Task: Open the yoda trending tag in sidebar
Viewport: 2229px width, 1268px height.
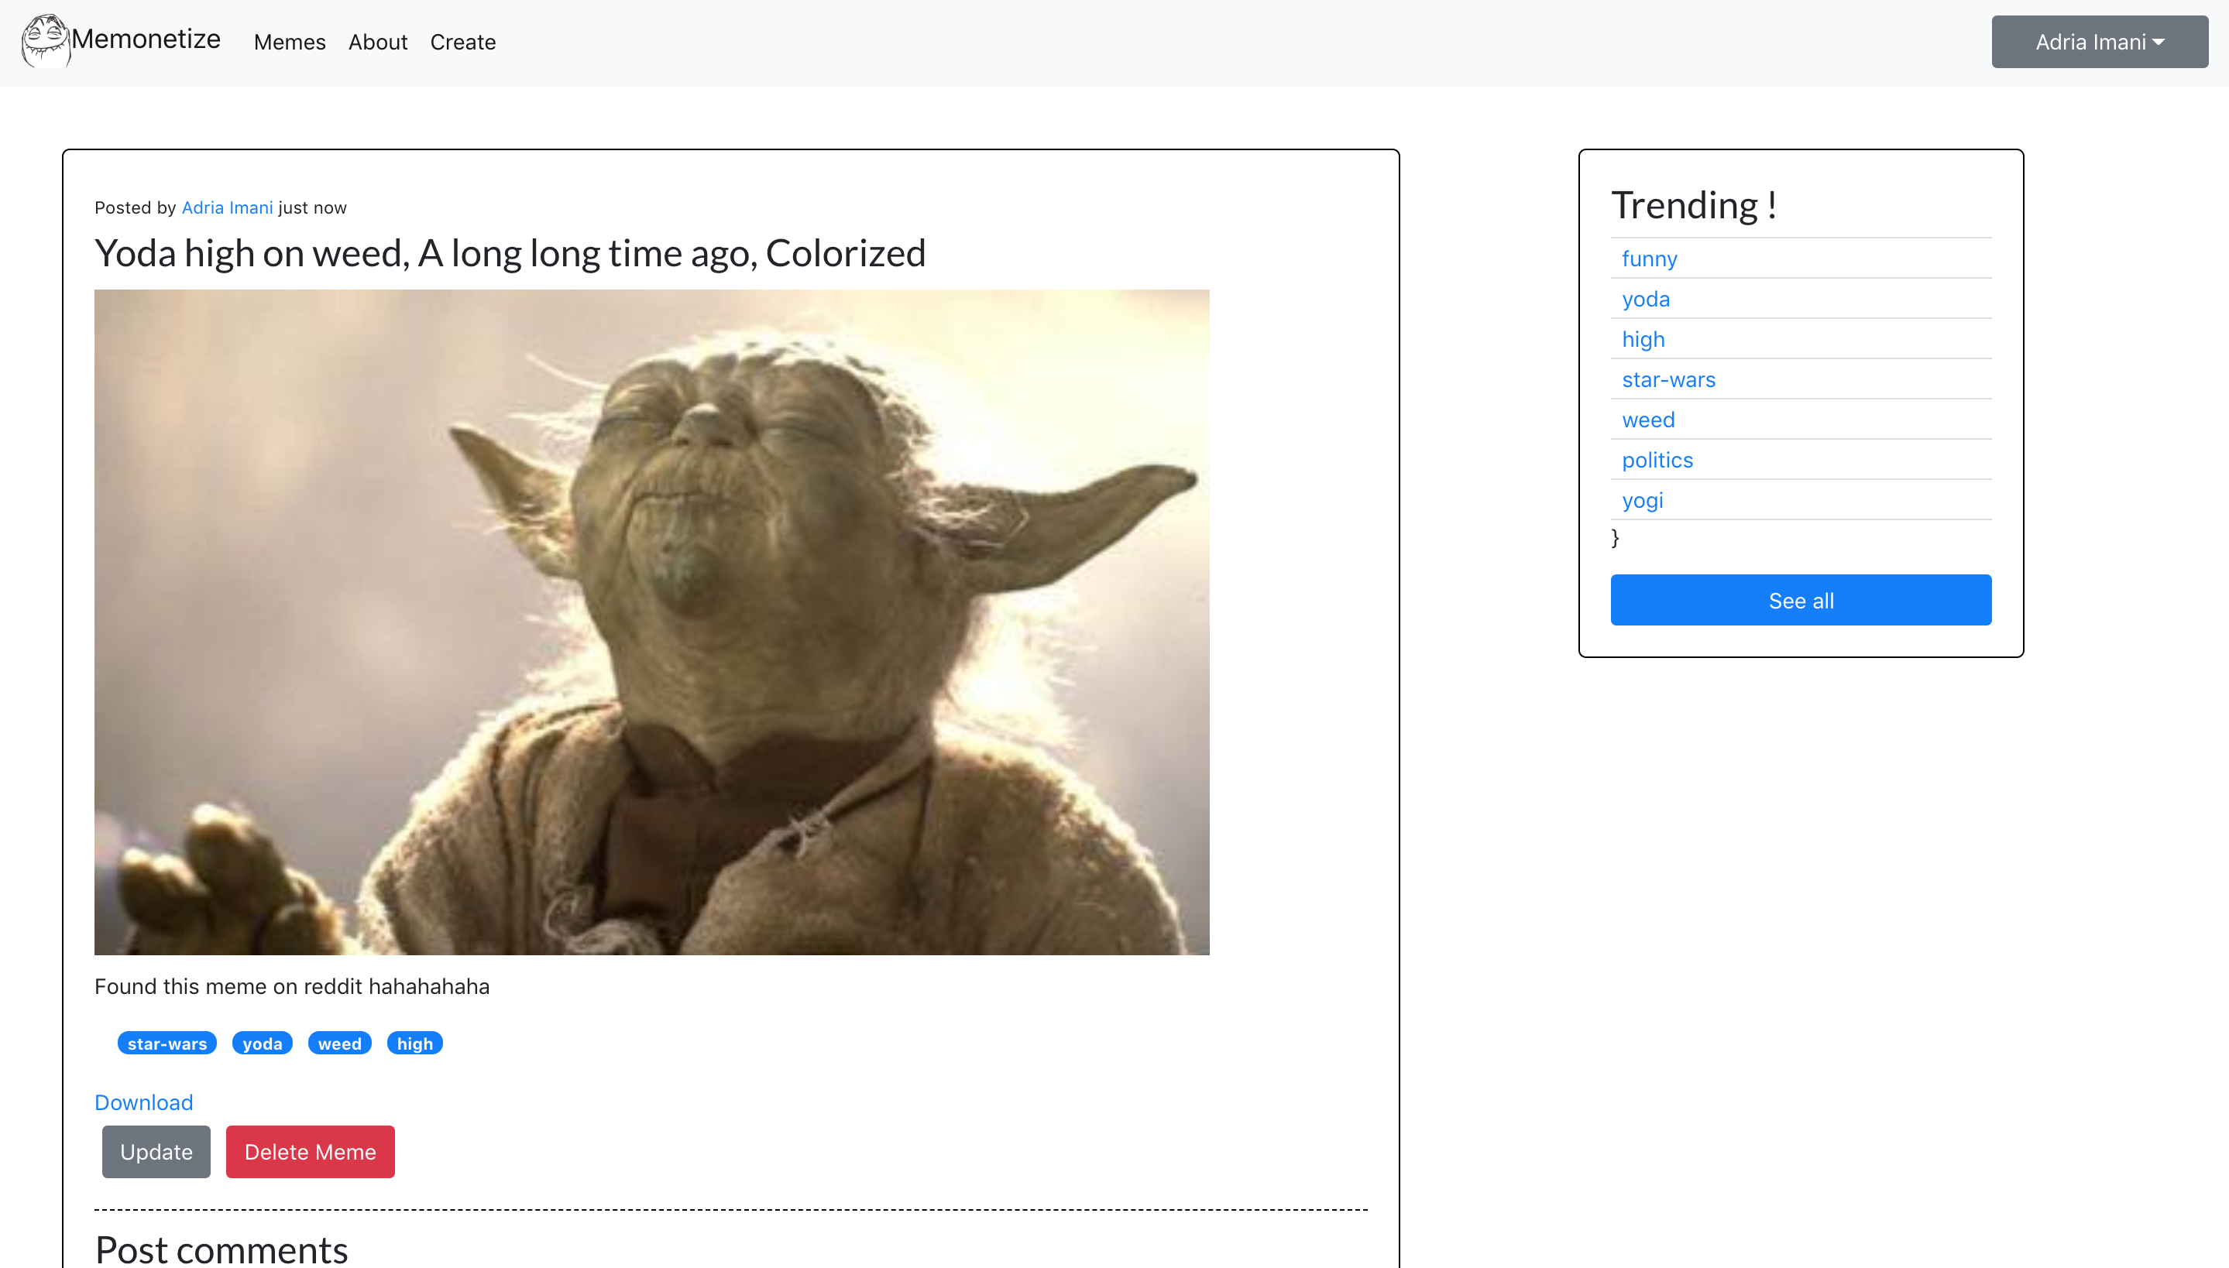Action: click(x=1645, y=299)
